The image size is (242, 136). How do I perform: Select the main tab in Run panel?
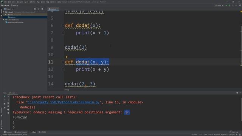(x=12, y=93)
